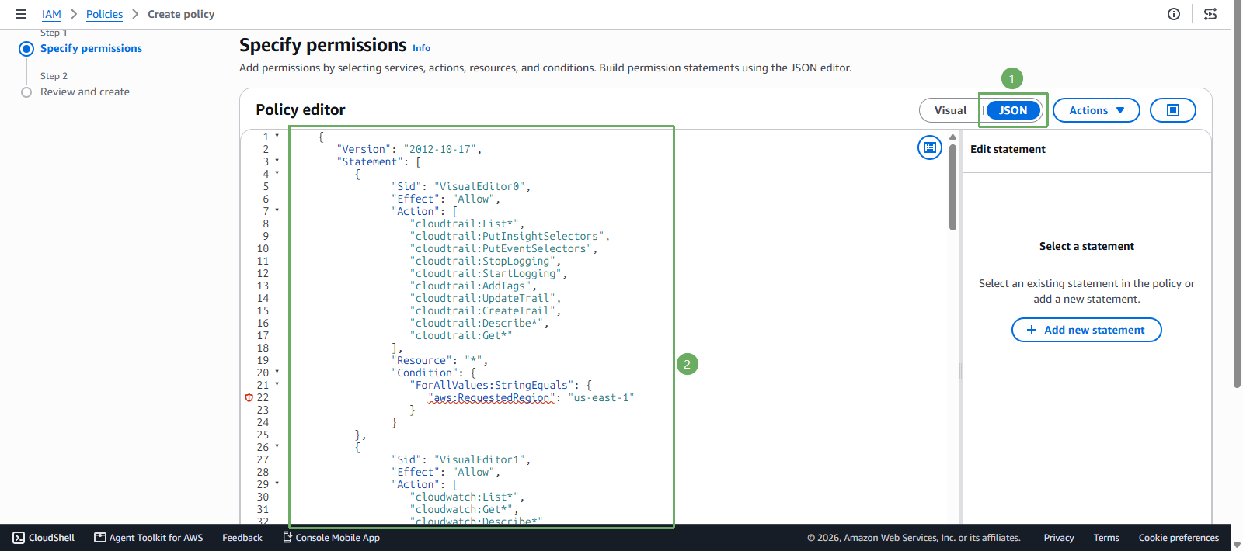Click the page vertical scrollbar thumb
The height and width of the screenshot is (551, 1243).
[1237, 194]
